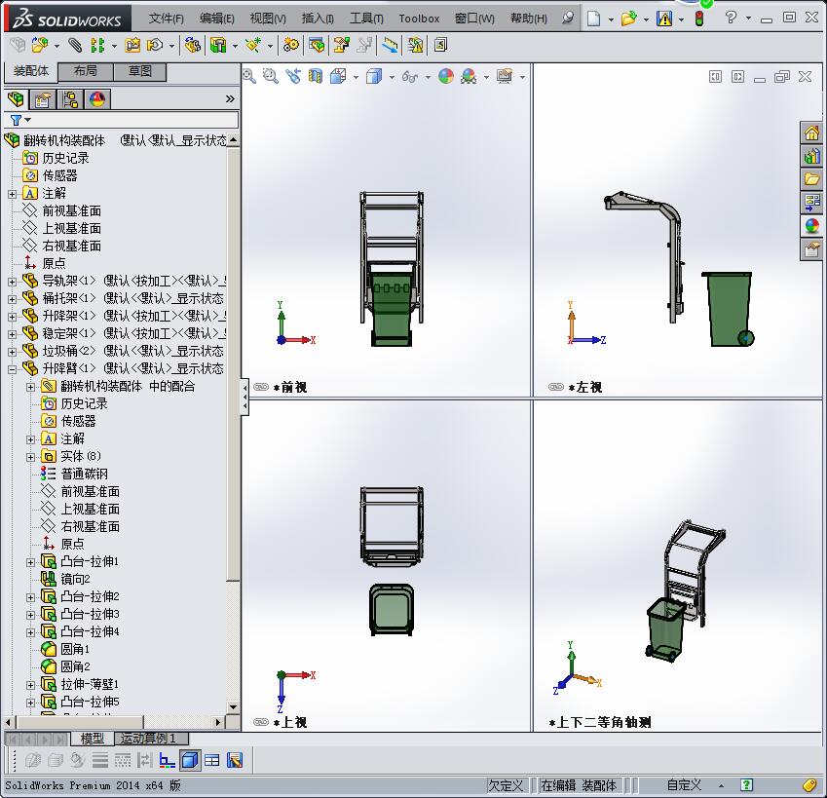Click the tree horizontal scrollbar right arrow
Screen dimensions: 827x798
(218, 722)
